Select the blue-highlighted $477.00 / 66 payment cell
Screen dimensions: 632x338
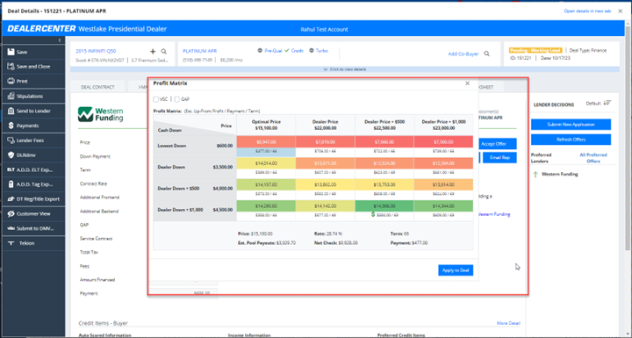pyautogui.click(x=266, y=152)
